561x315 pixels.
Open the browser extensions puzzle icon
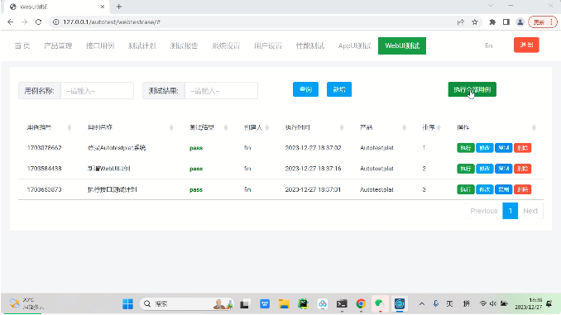(492, 22)
